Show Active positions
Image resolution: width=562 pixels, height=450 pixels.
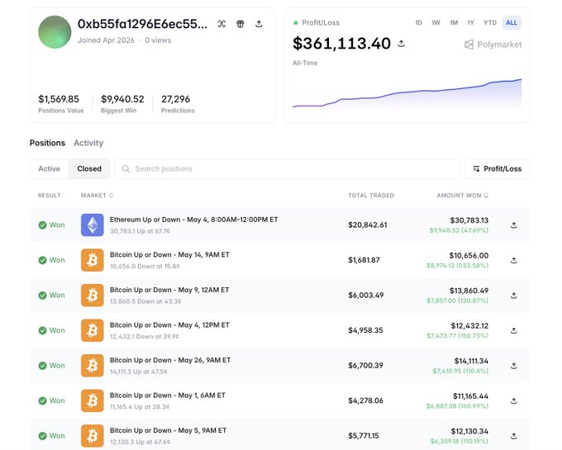point(49,168)
